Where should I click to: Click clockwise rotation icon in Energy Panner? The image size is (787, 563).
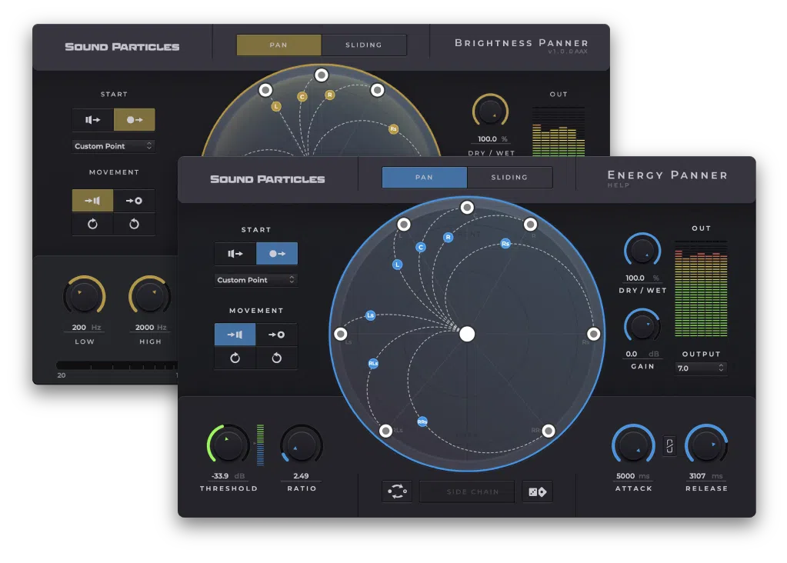point(235,358)
